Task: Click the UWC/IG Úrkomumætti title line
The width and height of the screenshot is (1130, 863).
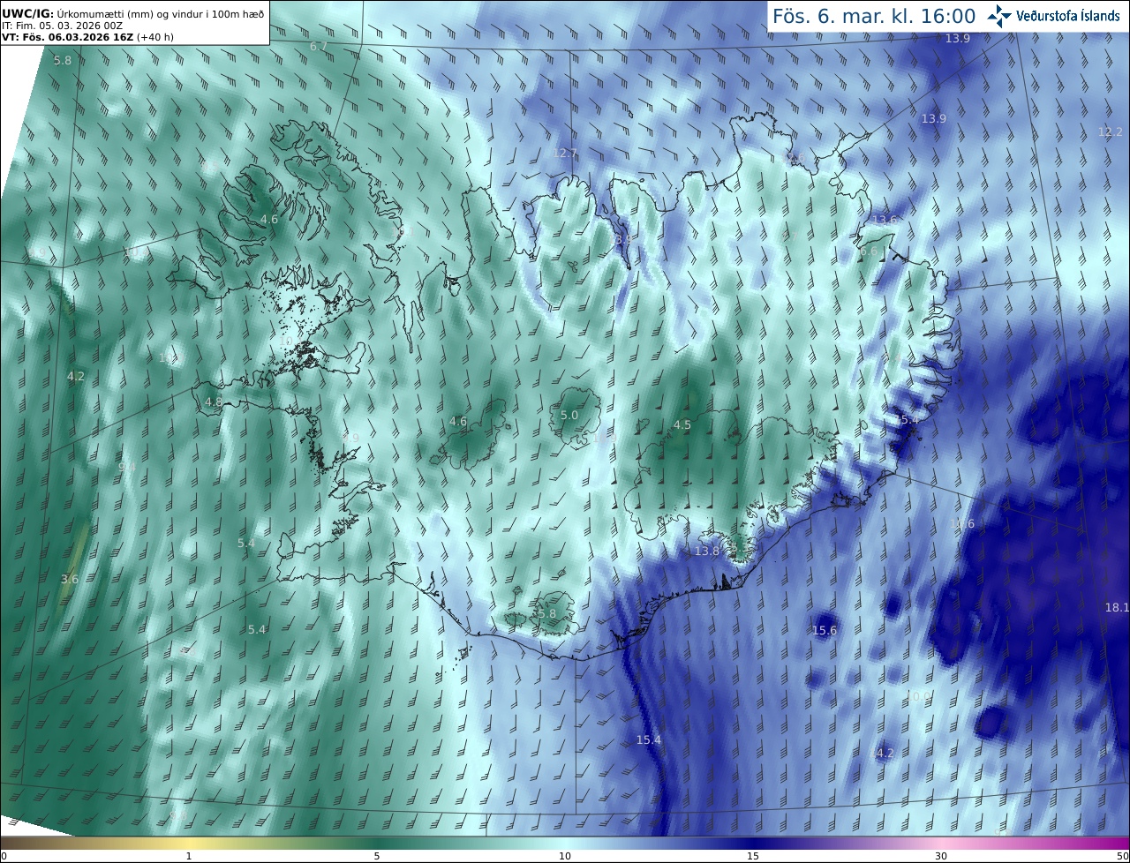Action: [133, 13]
